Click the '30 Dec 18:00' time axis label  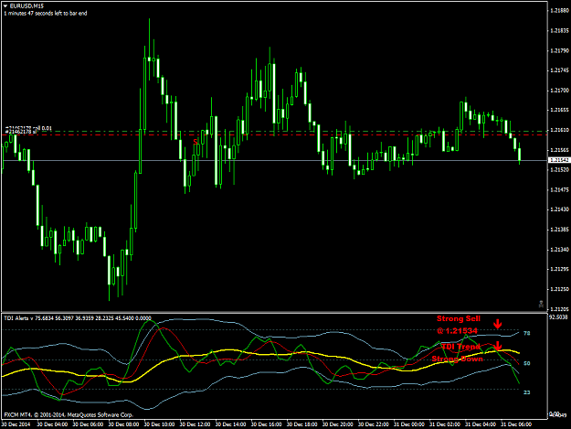click(x=301, y=424)
